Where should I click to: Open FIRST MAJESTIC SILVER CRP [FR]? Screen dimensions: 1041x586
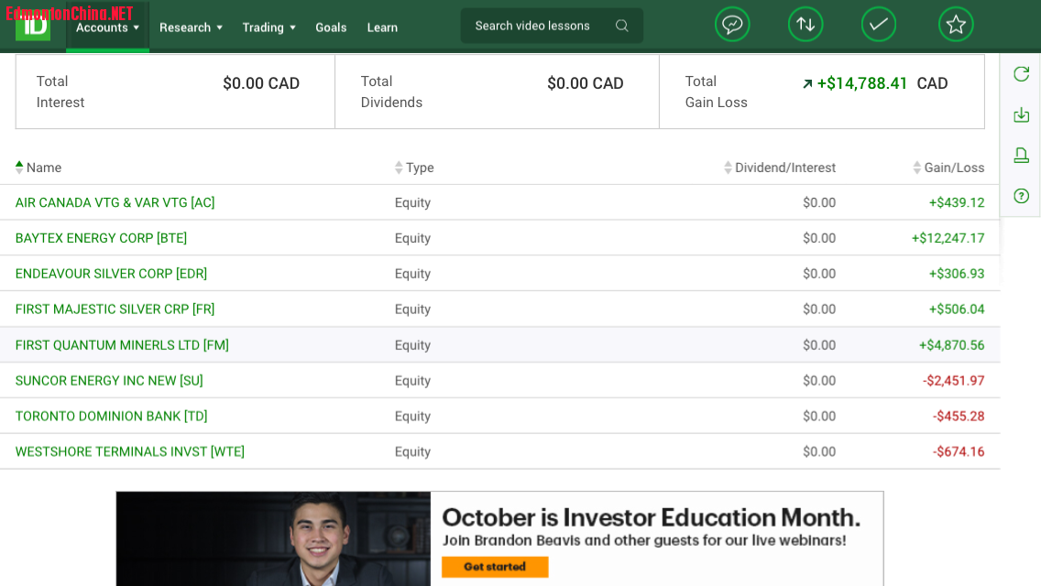tap(115, 309)
